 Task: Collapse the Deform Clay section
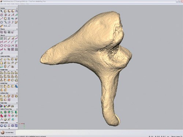click(x=17, y=93)
